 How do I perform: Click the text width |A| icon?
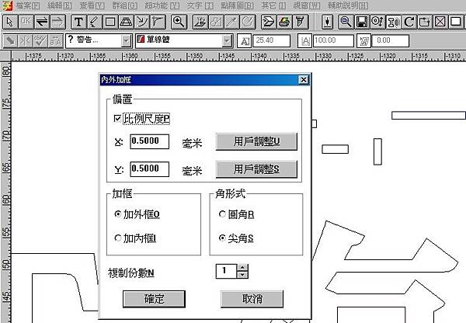coord(305,41)
